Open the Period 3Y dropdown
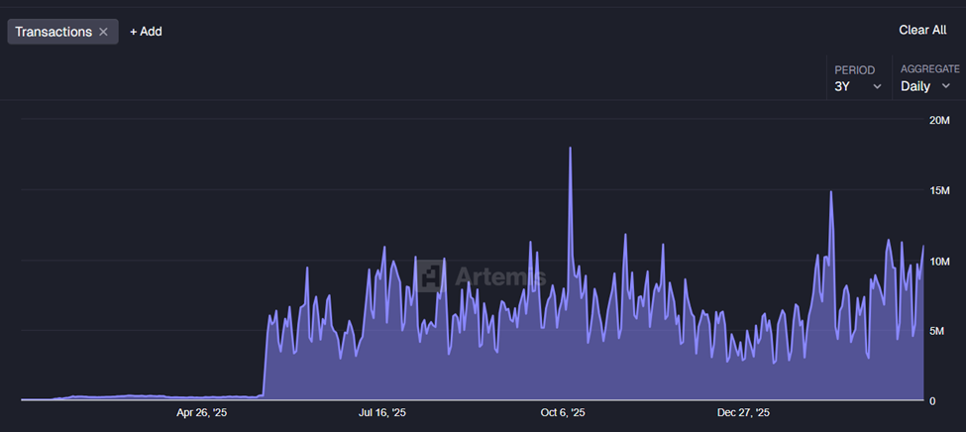The image size is (966, 432). coord(857,86)
